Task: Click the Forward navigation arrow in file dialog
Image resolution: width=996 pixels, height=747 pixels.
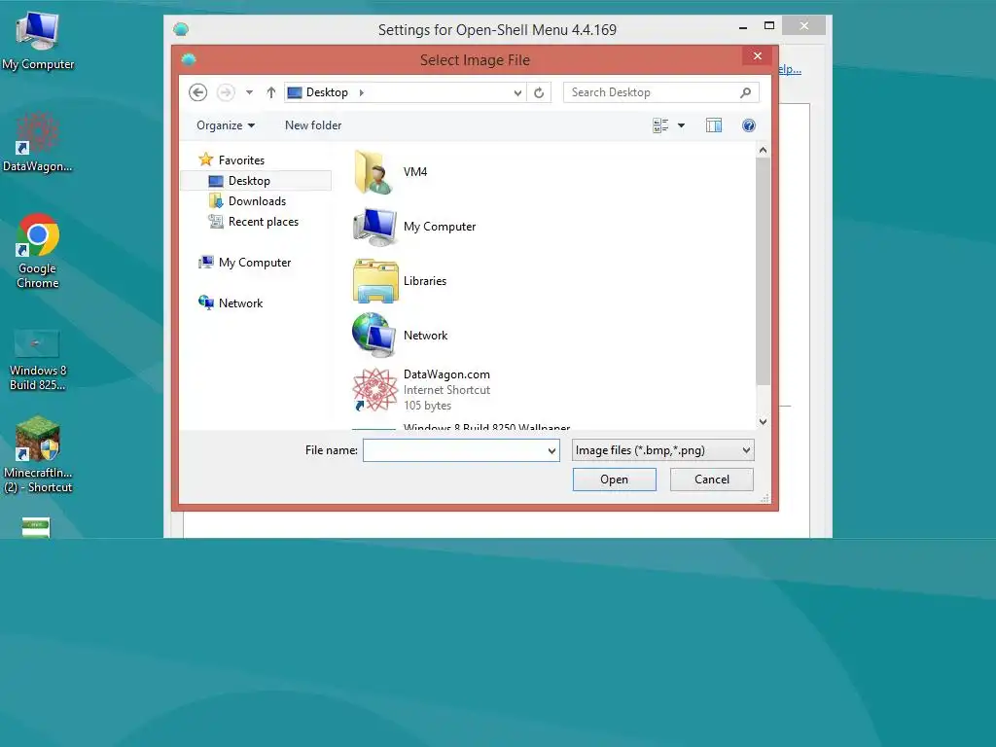Action: [x=226, y=92]
